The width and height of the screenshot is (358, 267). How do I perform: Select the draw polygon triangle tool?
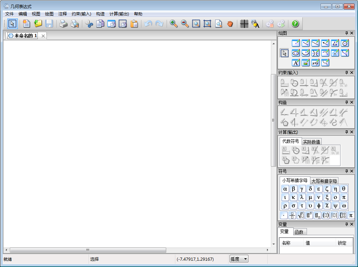tap(335, 43)
